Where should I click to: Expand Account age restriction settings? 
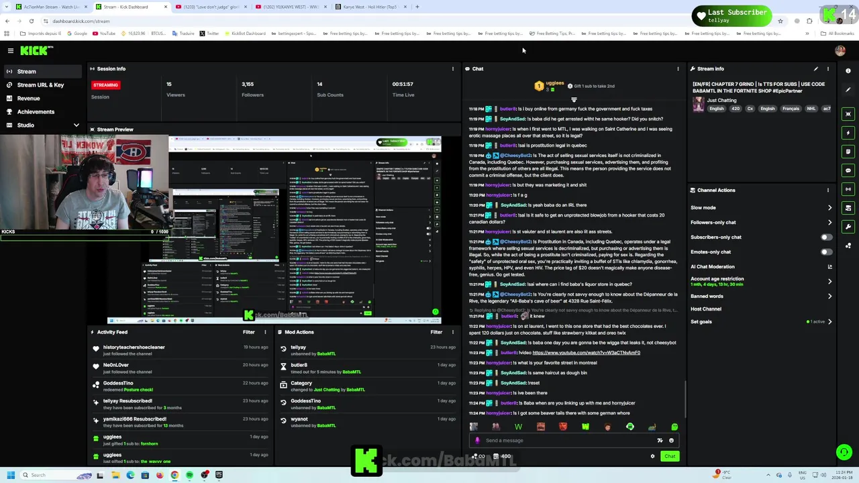pyautogui.click(x=829, y=281)
